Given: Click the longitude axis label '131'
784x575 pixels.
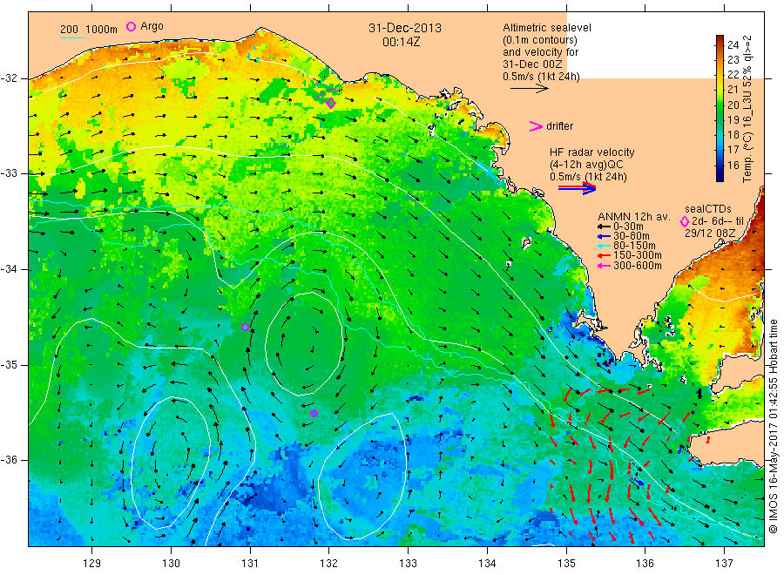Looking at the screenshot, I should (250, 564).
